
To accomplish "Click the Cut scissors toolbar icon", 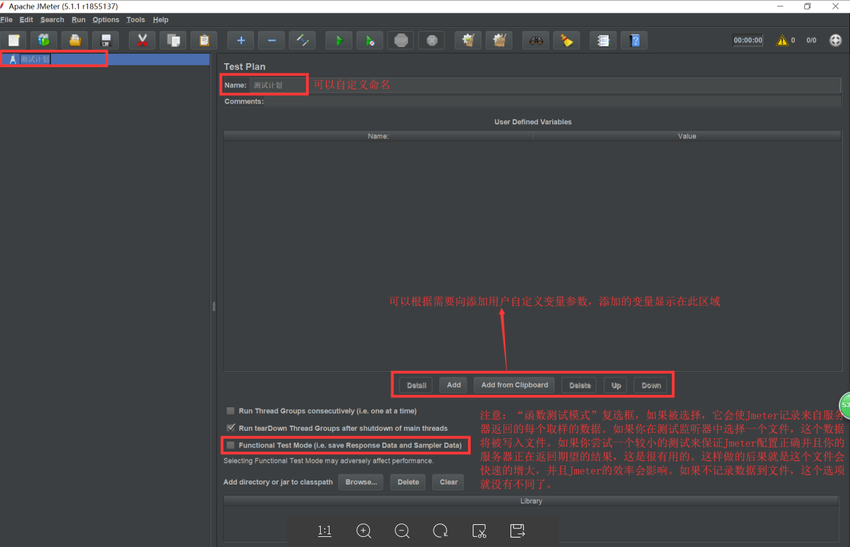I will pos(142,40).
